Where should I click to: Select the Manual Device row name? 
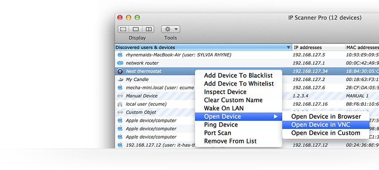142,96
